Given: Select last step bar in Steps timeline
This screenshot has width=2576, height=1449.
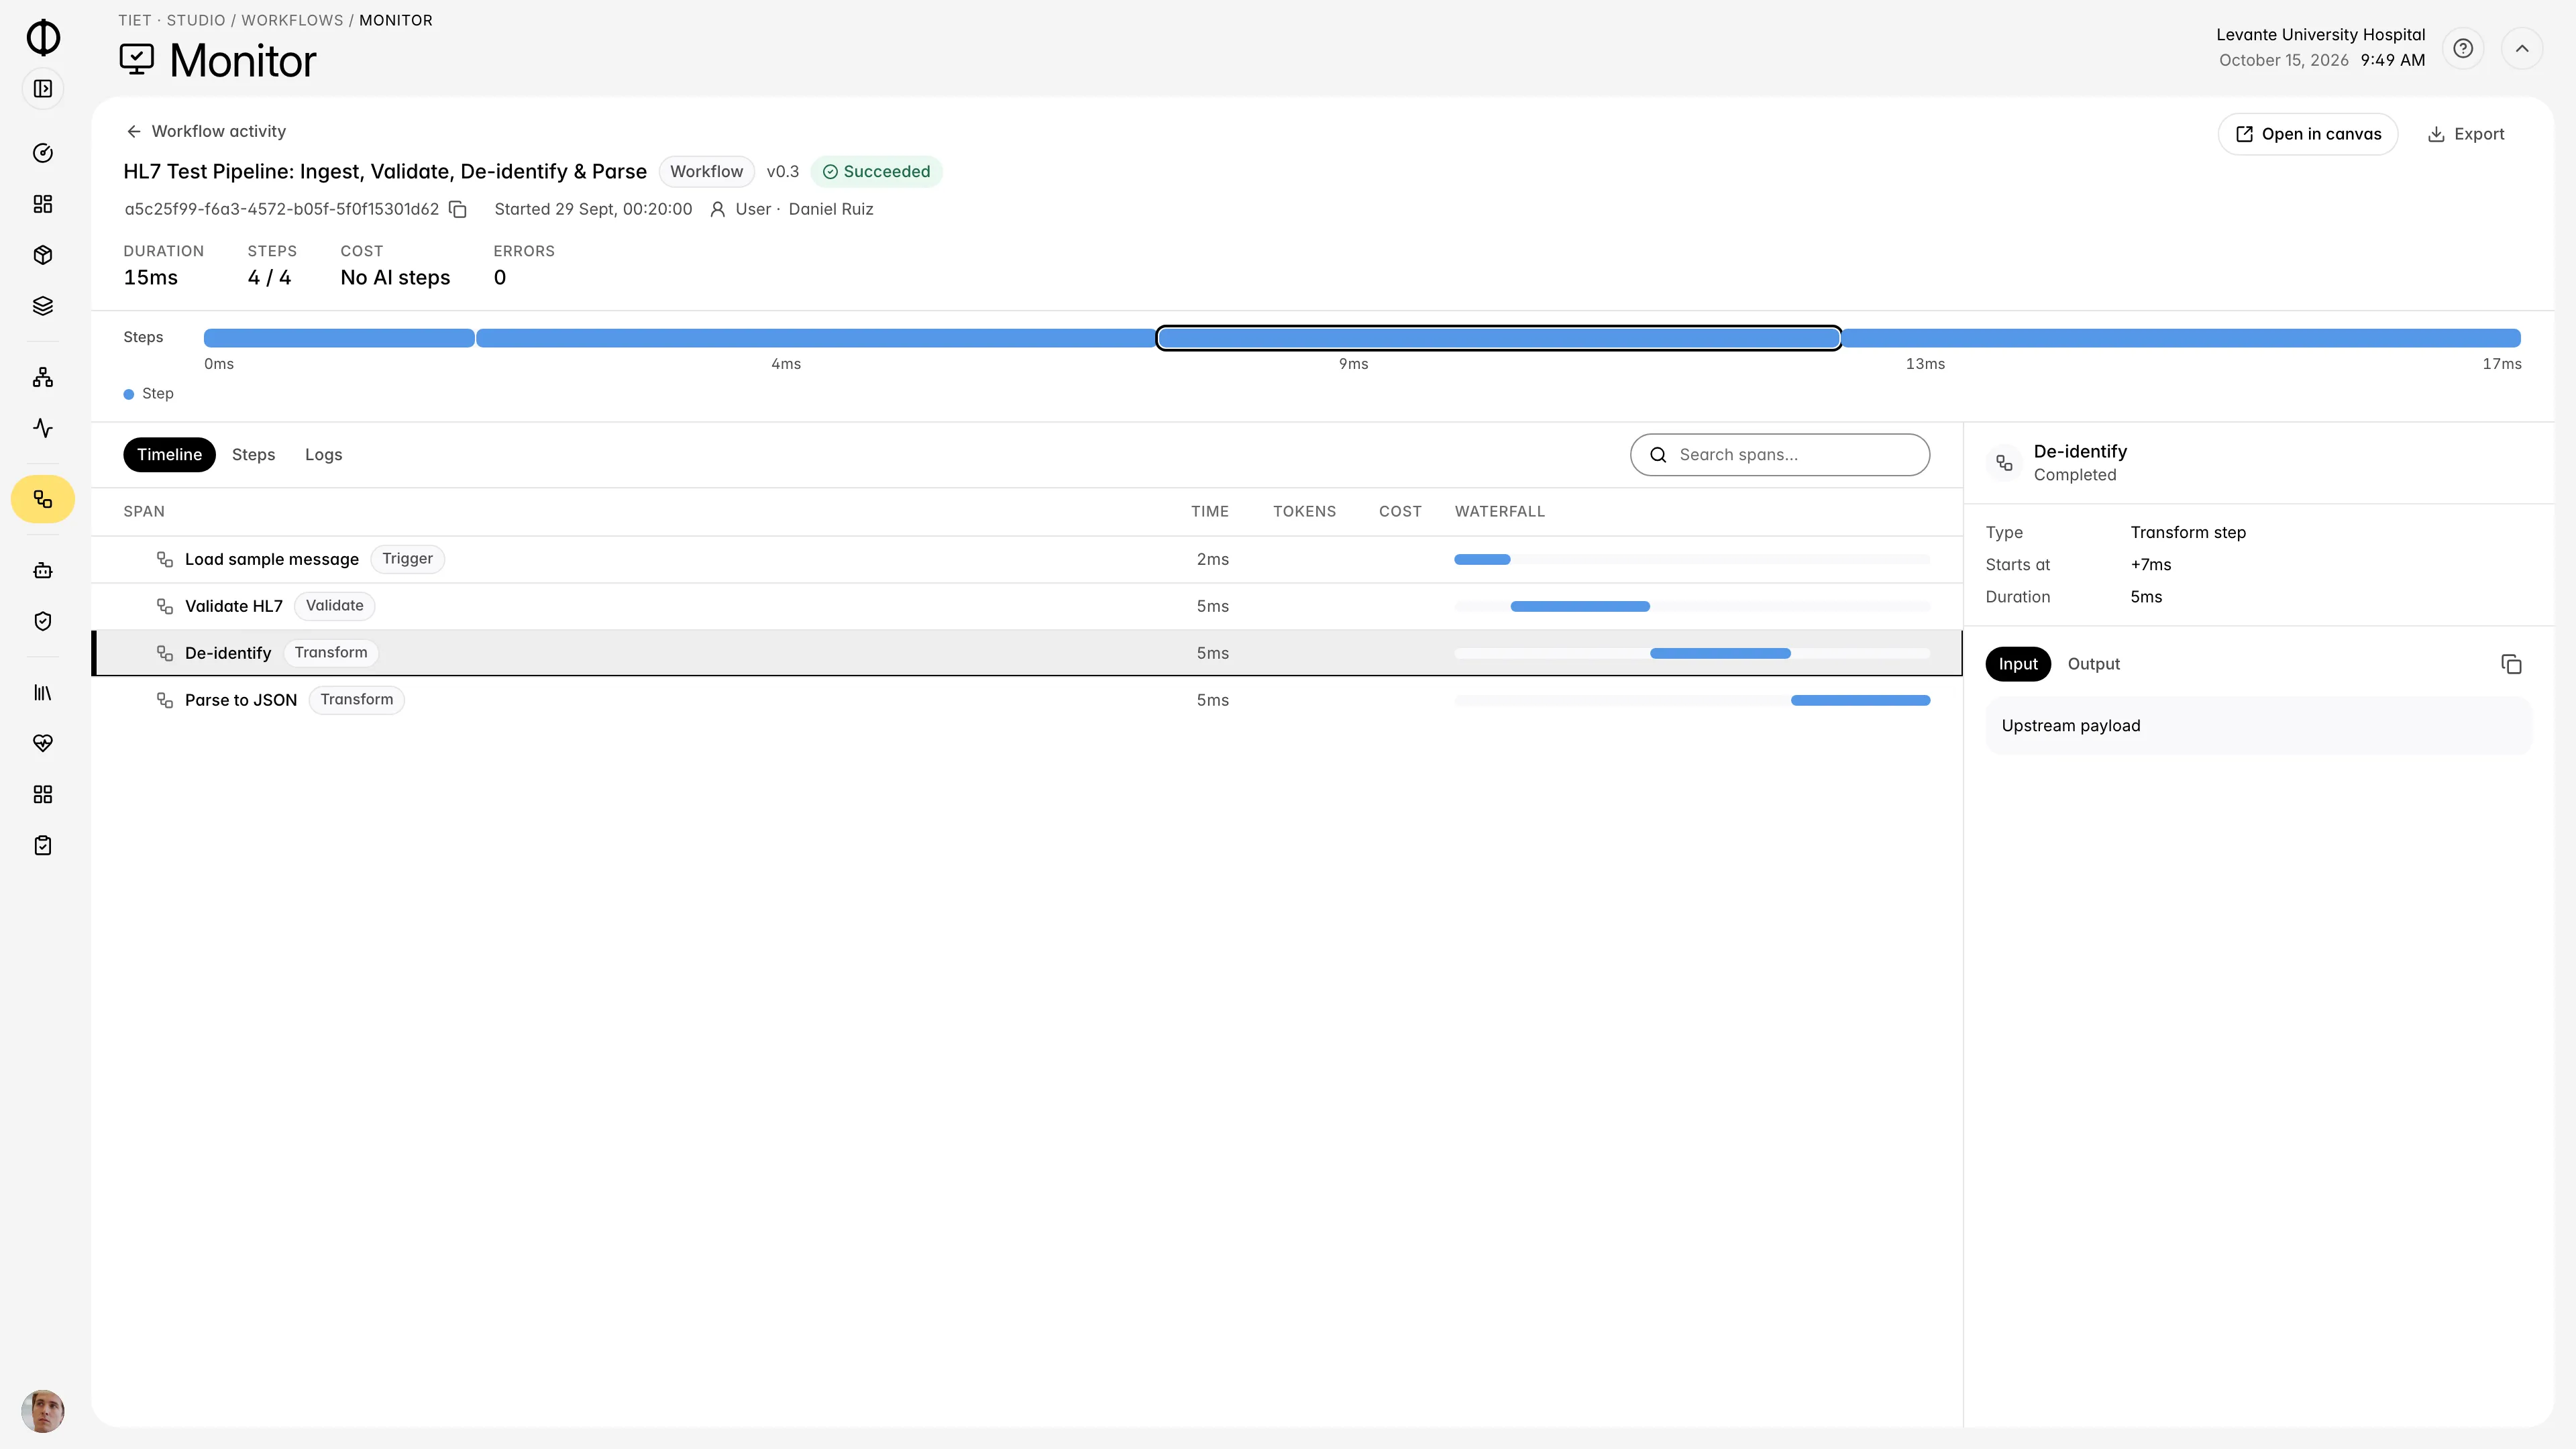Looking at the screenshot, I should tap(2181, 338).
